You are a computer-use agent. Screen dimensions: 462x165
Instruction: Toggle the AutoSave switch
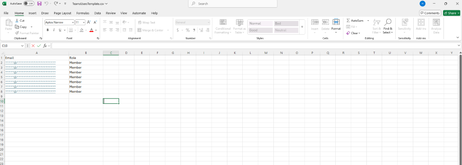point(29,4)
